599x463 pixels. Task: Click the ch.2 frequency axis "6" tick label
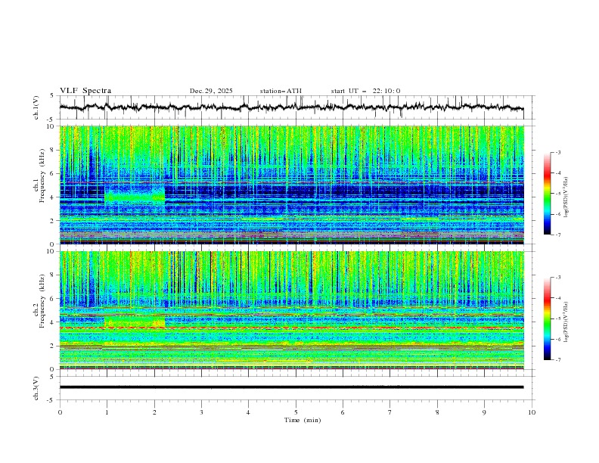54,299
